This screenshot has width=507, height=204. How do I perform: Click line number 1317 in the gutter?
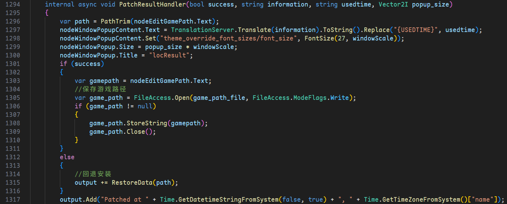coord(13,199)
